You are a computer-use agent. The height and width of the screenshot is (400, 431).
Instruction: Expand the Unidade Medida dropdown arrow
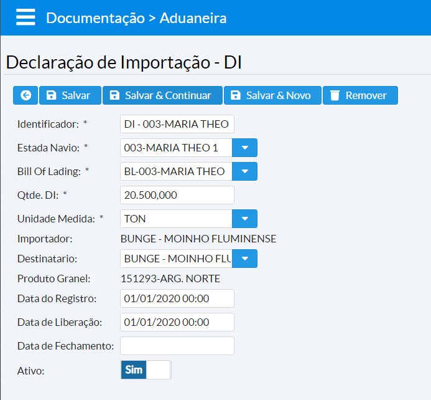(x=244, y=219)
